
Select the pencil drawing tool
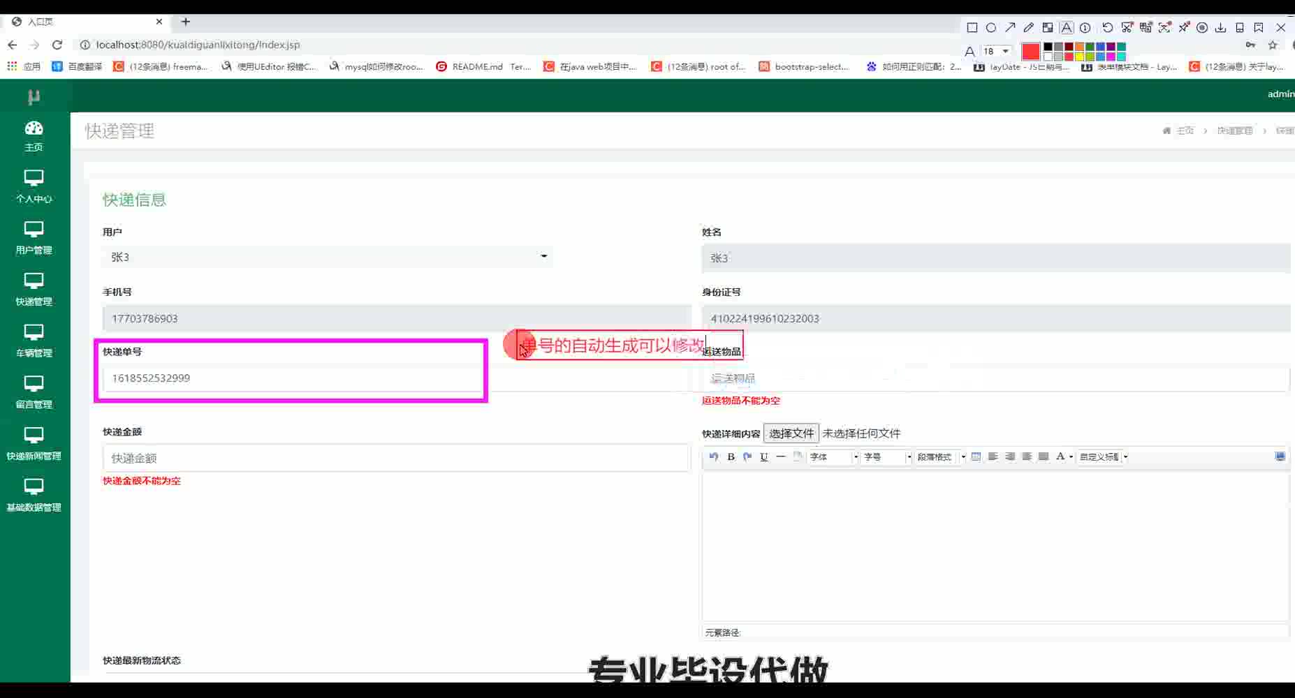pyautogui.click(x=1029, y=28)
